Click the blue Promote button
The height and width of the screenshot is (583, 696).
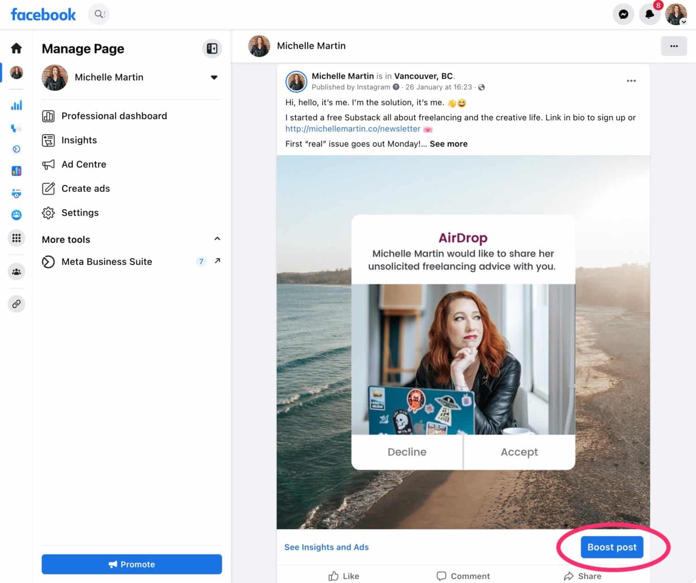131,564
